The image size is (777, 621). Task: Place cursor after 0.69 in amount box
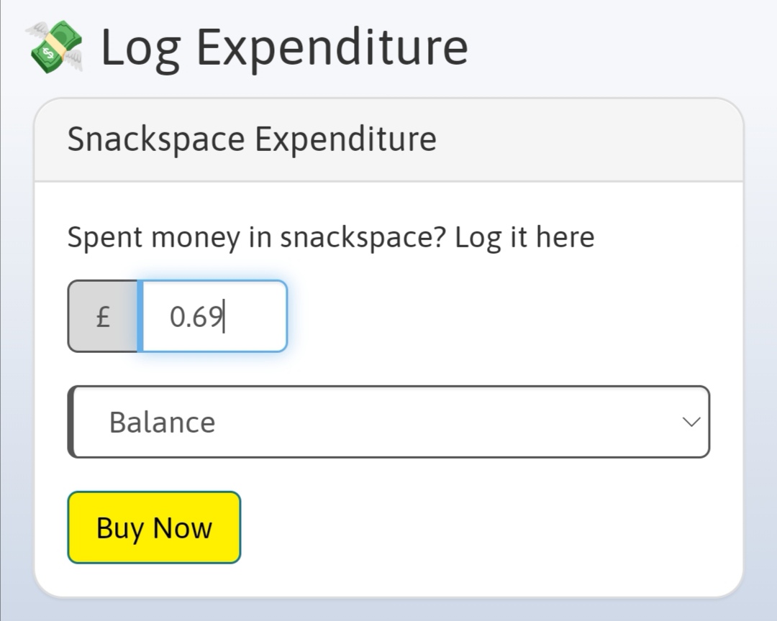pos(224,316)
